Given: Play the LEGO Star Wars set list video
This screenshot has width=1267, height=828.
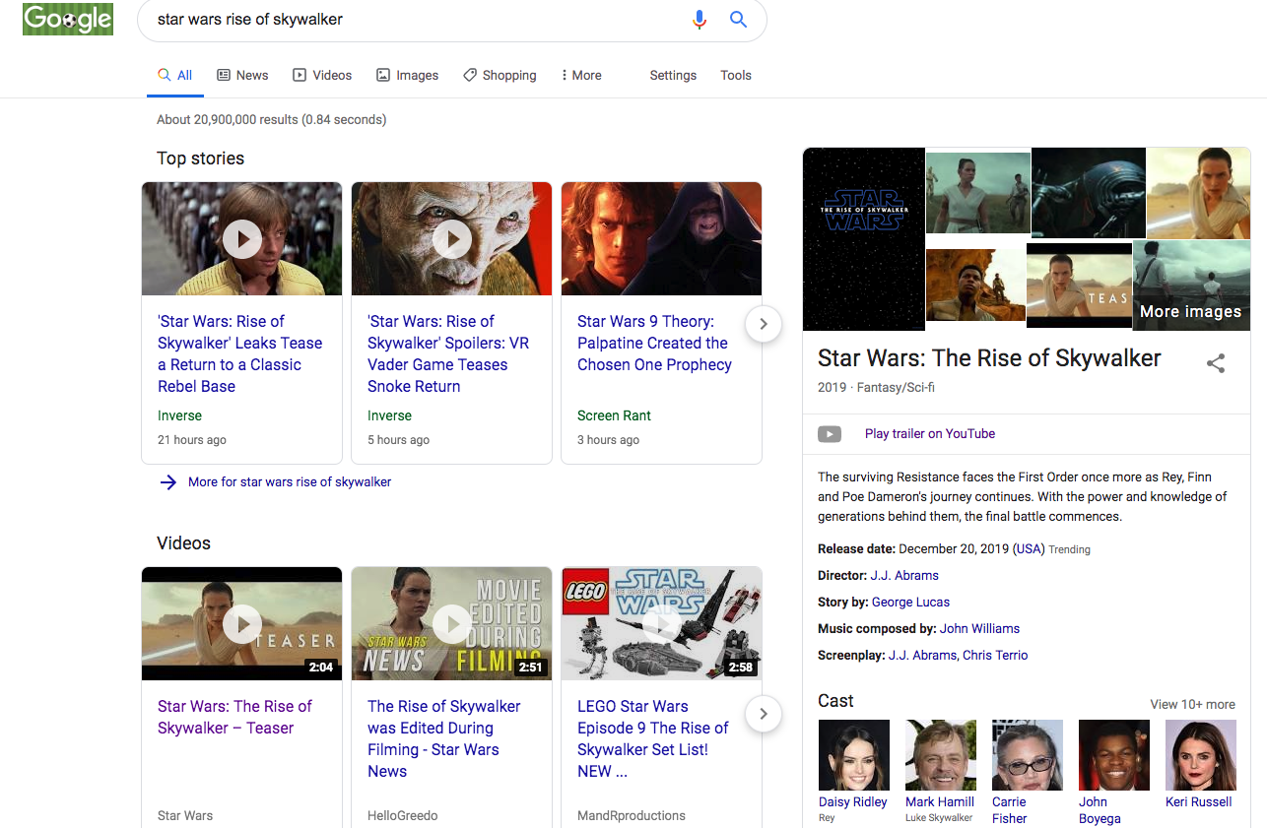Looking at the screenshot, I should point(661,623).
